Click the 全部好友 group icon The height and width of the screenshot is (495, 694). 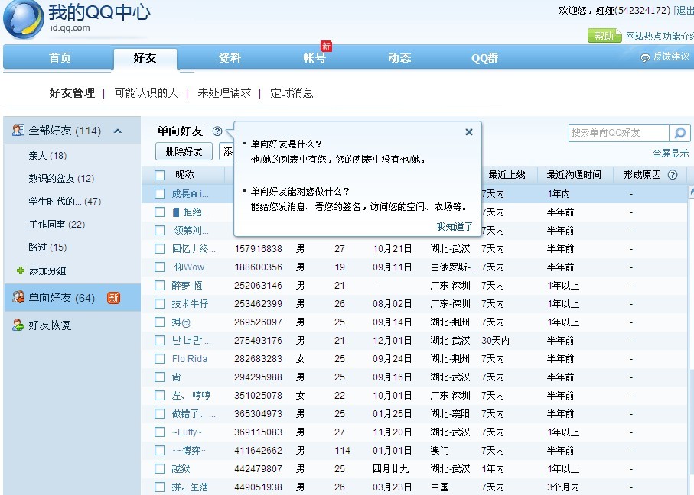coord(18,130)
